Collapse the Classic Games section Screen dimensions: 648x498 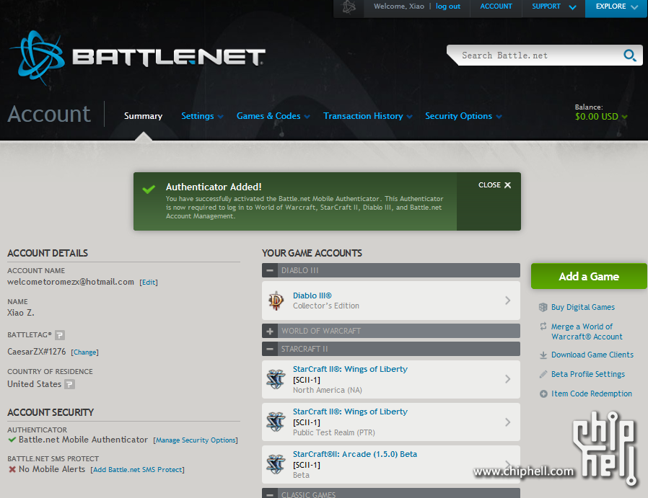coord(270,494)
